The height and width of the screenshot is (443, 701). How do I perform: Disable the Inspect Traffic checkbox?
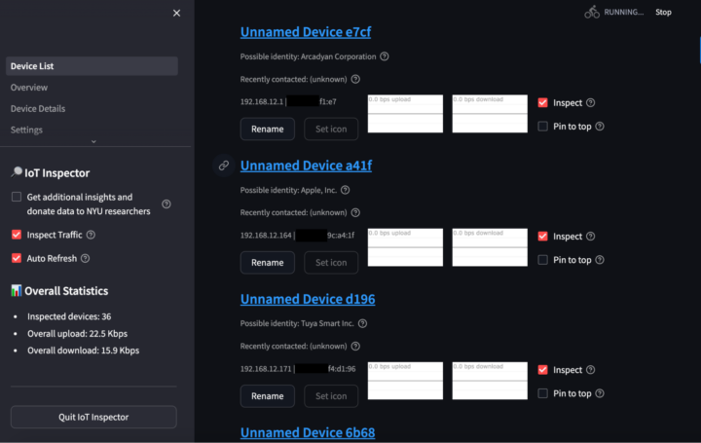pos(17,235)
